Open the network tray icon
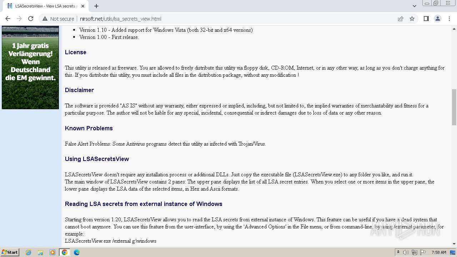 tap(415, 252)
